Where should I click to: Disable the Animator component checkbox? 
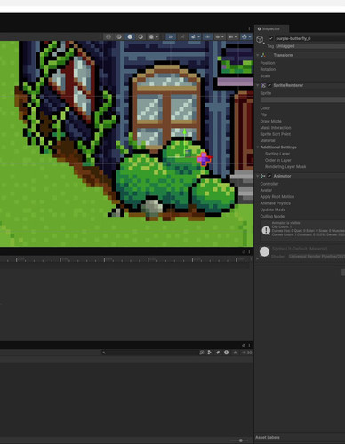(269, 176)
